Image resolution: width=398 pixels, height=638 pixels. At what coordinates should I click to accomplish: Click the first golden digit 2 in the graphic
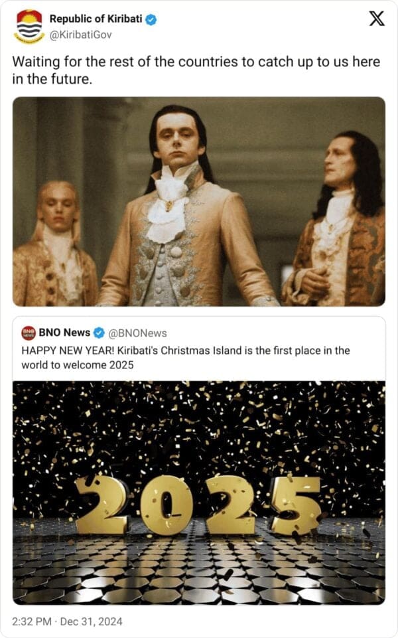[x=102, y=505]
